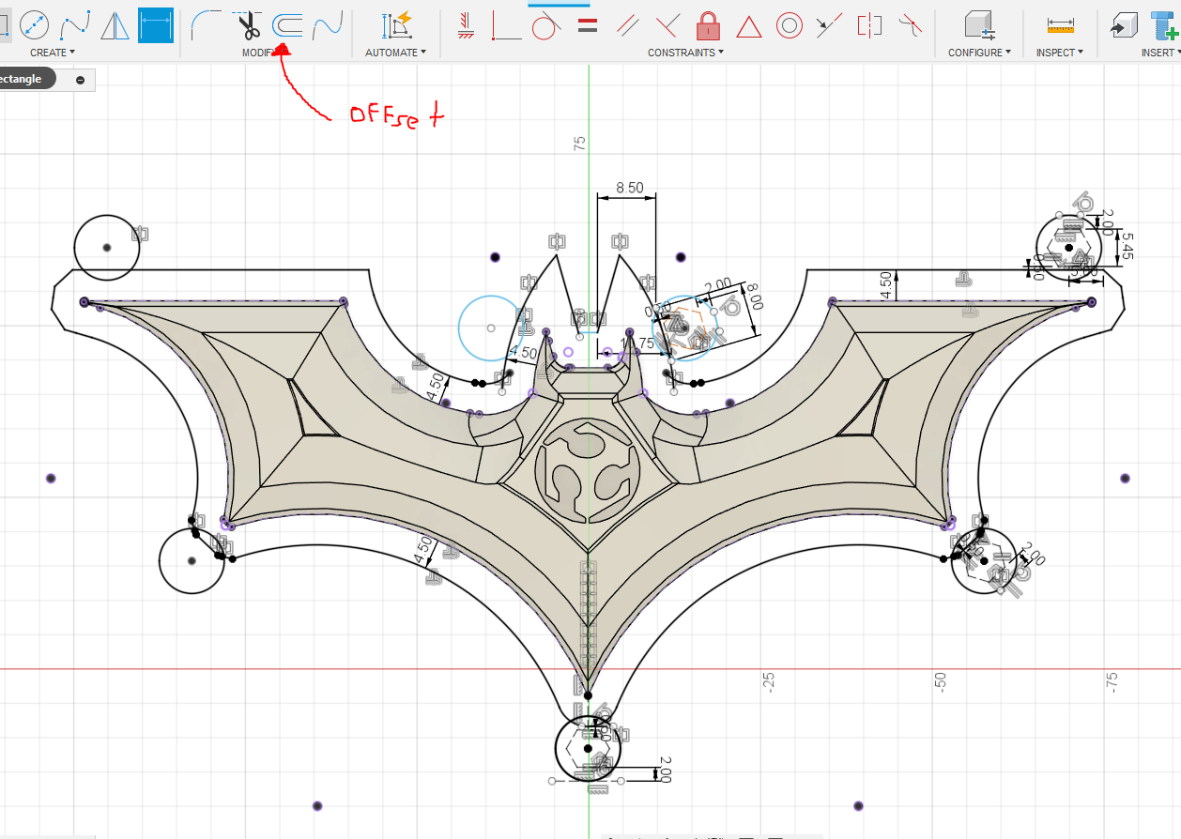
Task: Open the AUTOMATE dropdown menu
Action: [395, 53]
